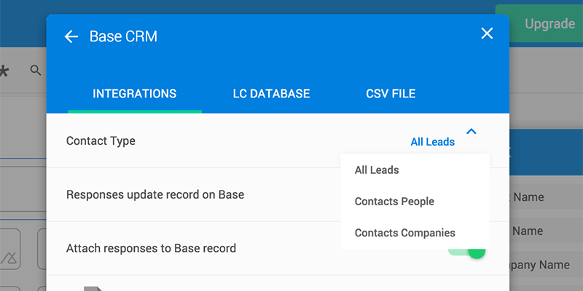Click the selected All Leads value
This screenshot has height=291, width=583.
(x=432, y=142)
